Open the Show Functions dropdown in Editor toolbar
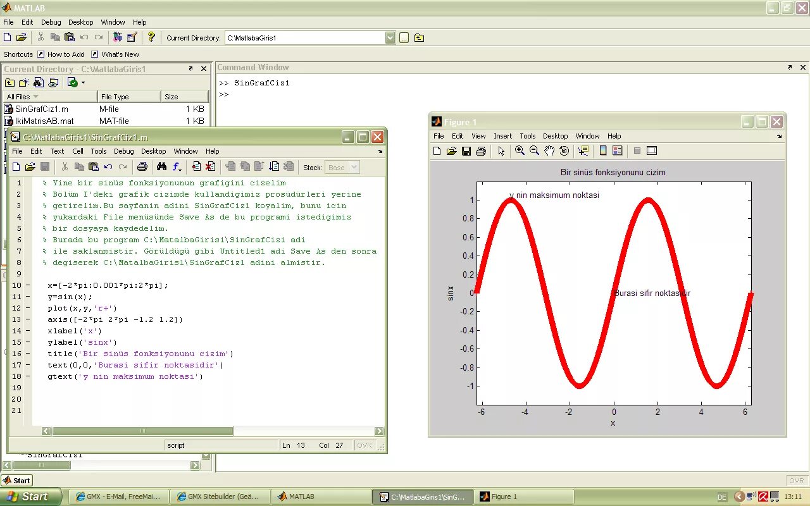 [x=177, y=167]
